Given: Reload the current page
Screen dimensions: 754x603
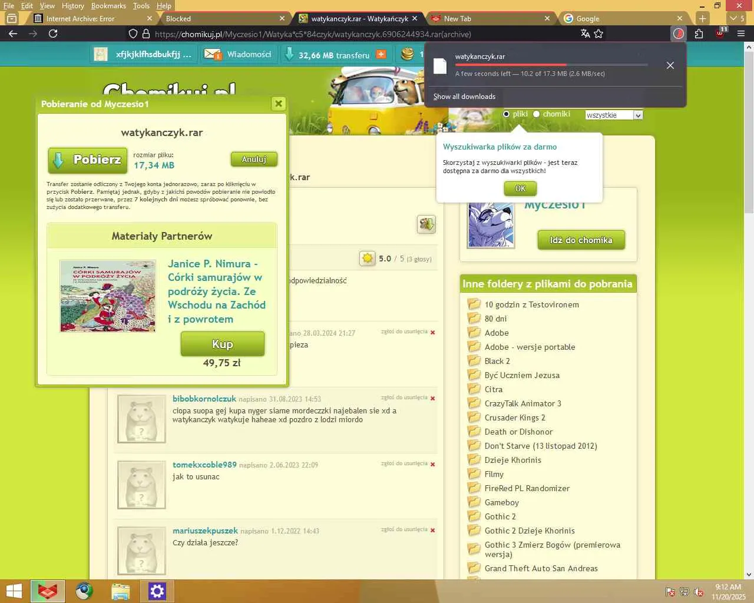Looking at the screenshot, I should tap(53, 34).
